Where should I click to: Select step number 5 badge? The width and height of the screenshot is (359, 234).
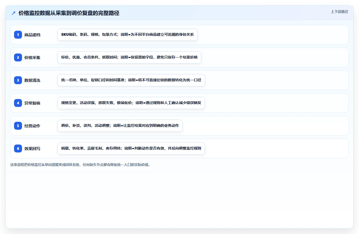point(18,126)
